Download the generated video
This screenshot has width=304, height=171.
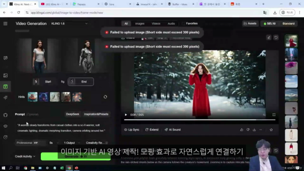(254, 130)
